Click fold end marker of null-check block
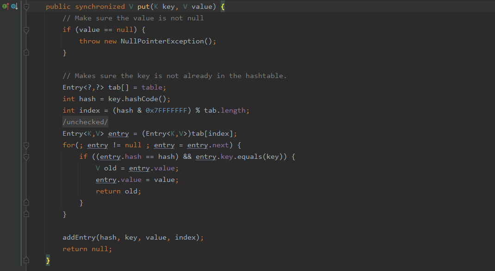Viewport: 495px width, 271px height. point(26,53)
